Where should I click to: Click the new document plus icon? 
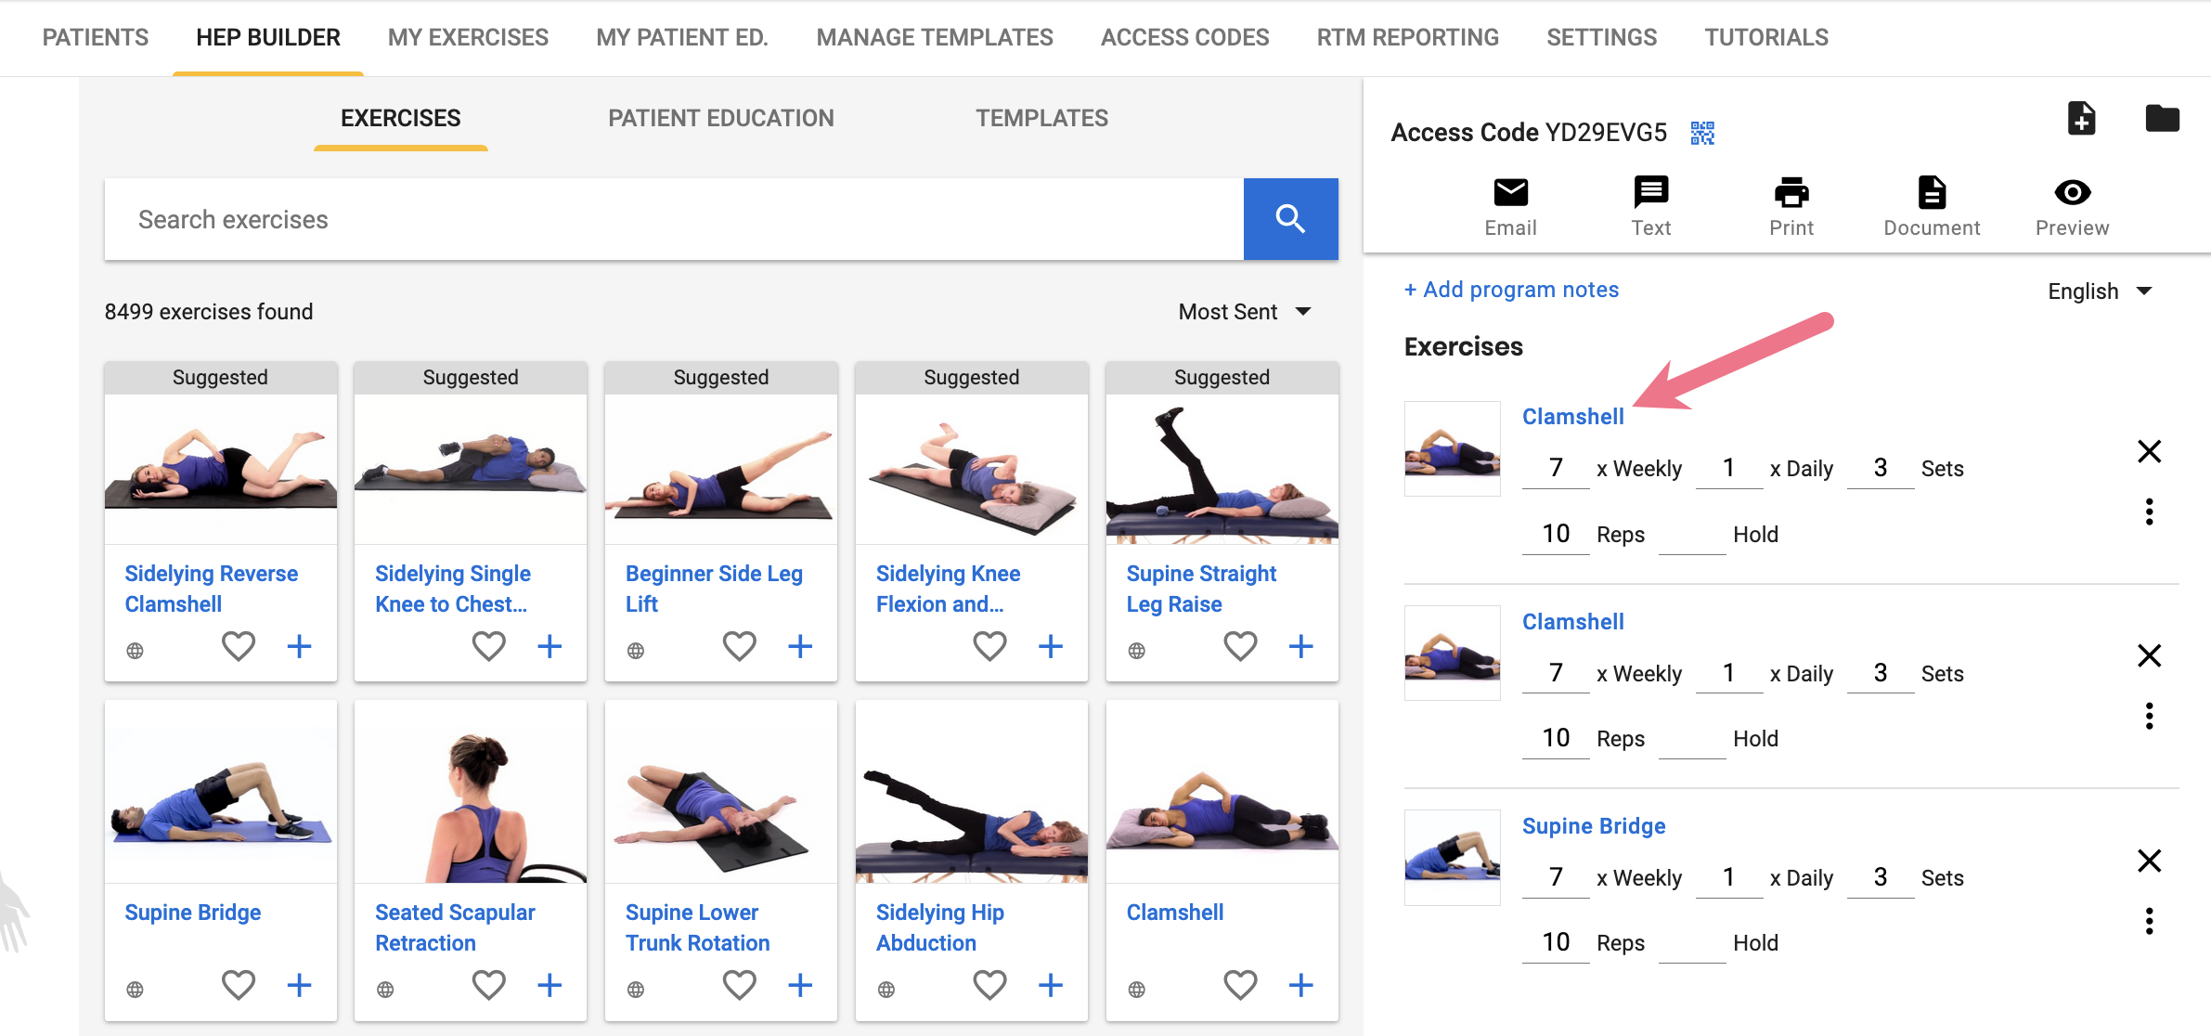click(x=2081, y=119)
